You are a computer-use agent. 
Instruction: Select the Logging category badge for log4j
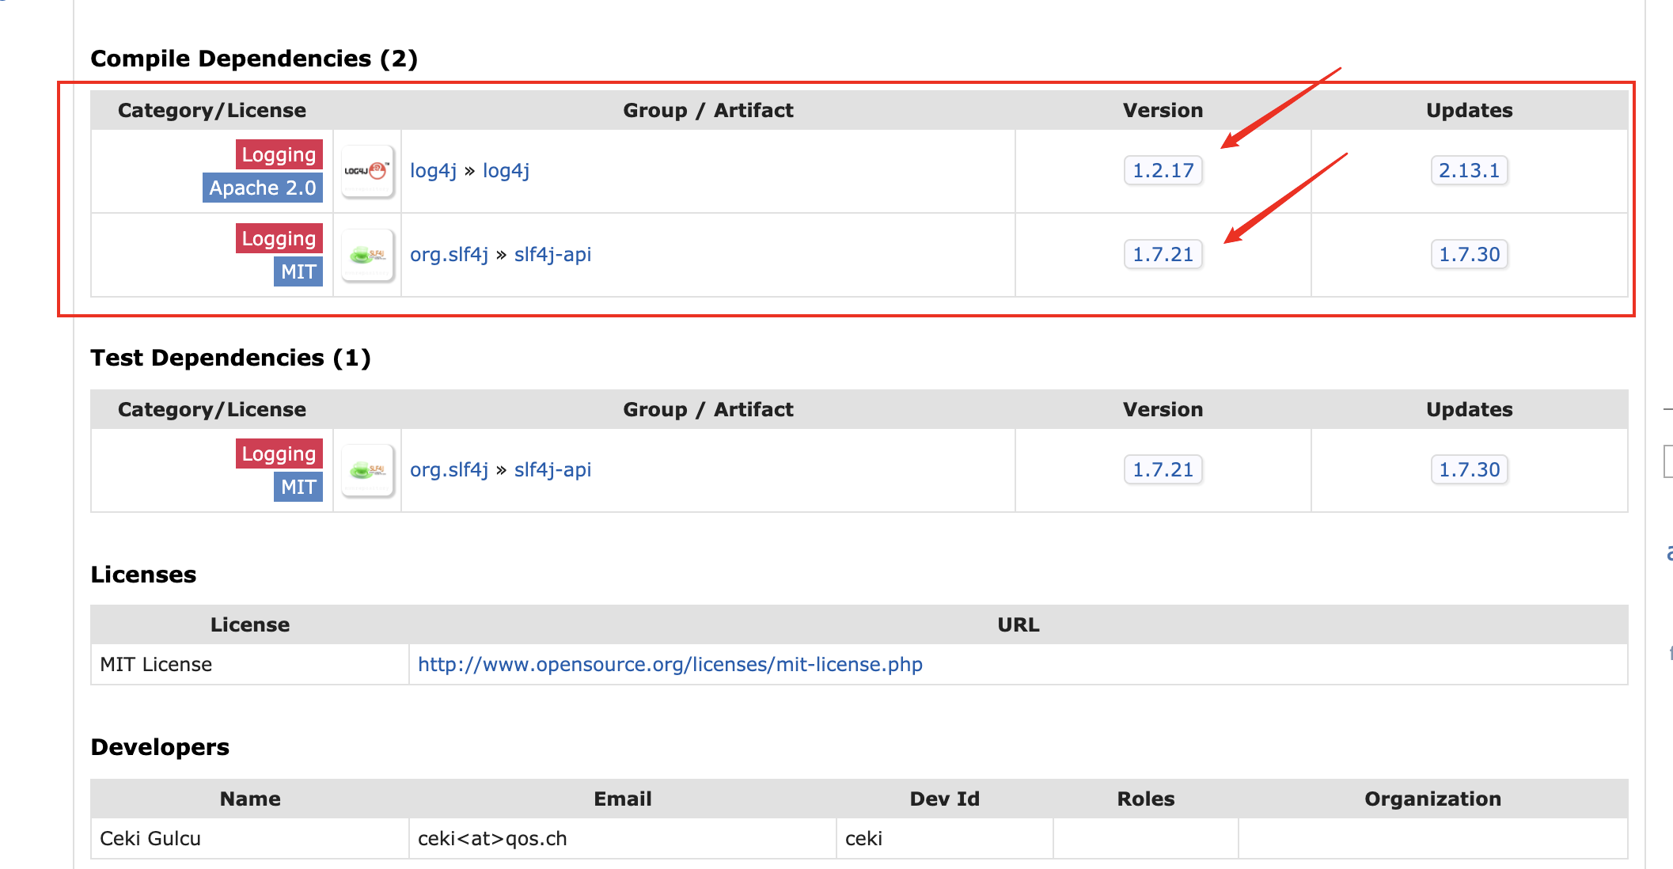tap(278, 154)
